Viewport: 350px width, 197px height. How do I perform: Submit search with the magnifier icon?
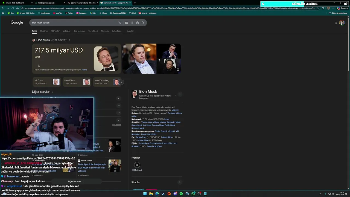(x=143, y=23)
